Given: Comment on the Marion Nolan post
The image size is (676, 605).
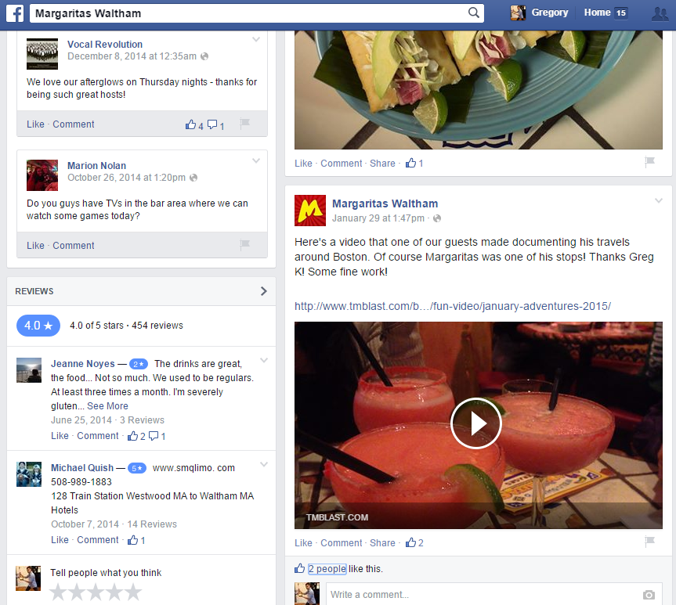Looking at the screenshot, I should [x=74, y=245].
